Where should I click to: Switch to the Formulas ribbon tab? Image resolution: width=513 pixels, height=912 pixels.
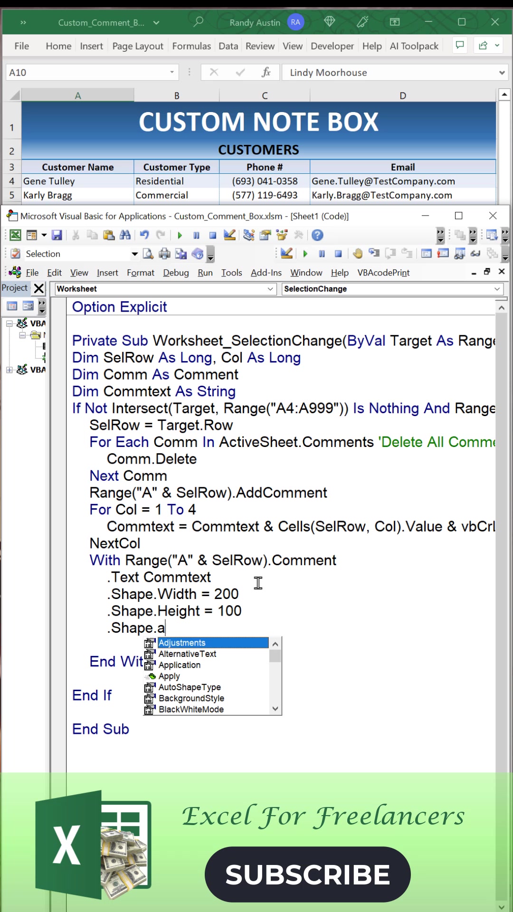click(191, 46)
